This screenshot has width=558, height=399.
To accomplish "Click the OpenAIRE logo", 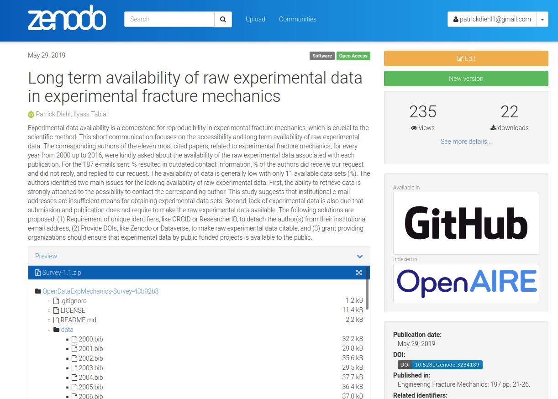I will click(466, 283).
